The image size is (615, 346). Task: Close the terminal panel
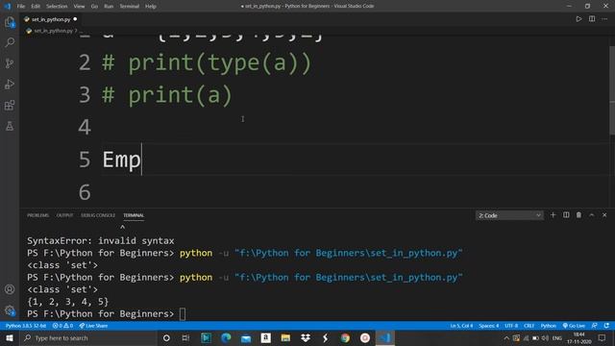(604, 215)
